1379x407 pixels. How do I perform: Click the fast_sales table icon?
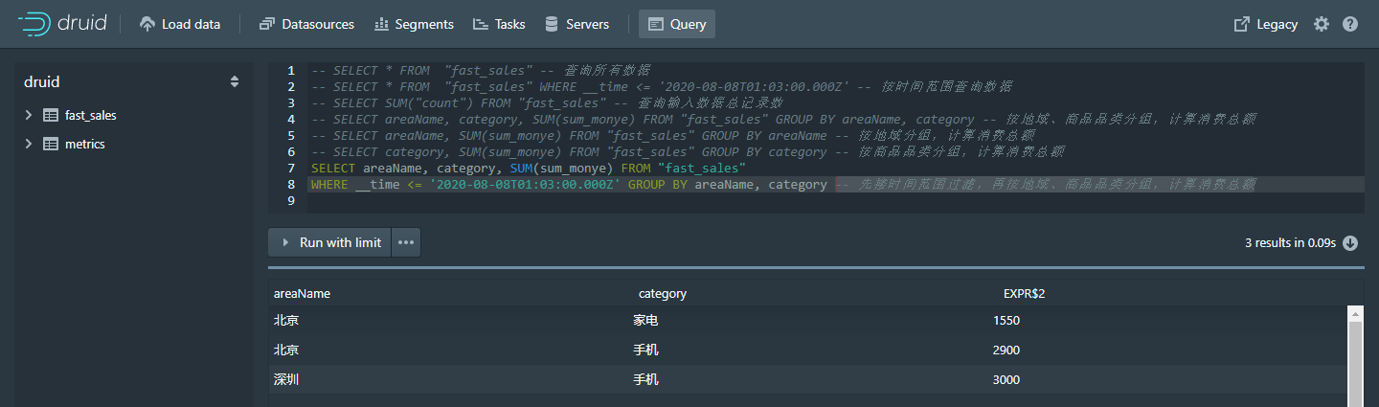coord(51,115)
